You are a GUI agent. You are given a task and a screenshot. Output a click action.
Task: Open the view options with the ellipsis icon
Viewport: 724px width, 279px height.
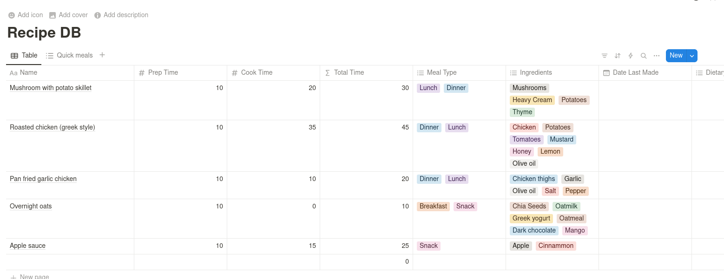pos(657,55)
